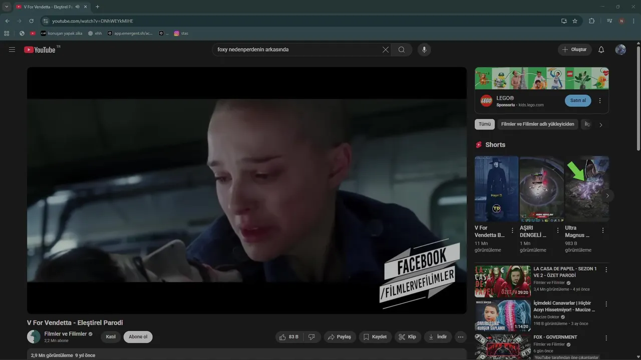Subscribe with Abone ol button

(x=138, y=337)
